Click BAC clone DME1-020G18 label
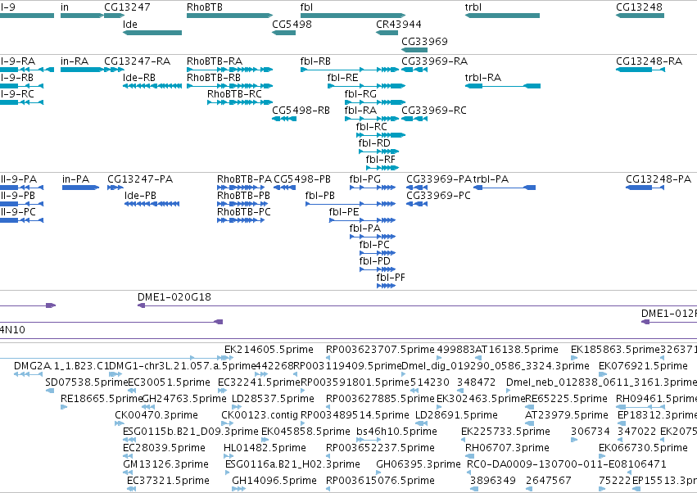Image resolution: width=697 pixels, height=493 pixels. (x=174, y=297)
